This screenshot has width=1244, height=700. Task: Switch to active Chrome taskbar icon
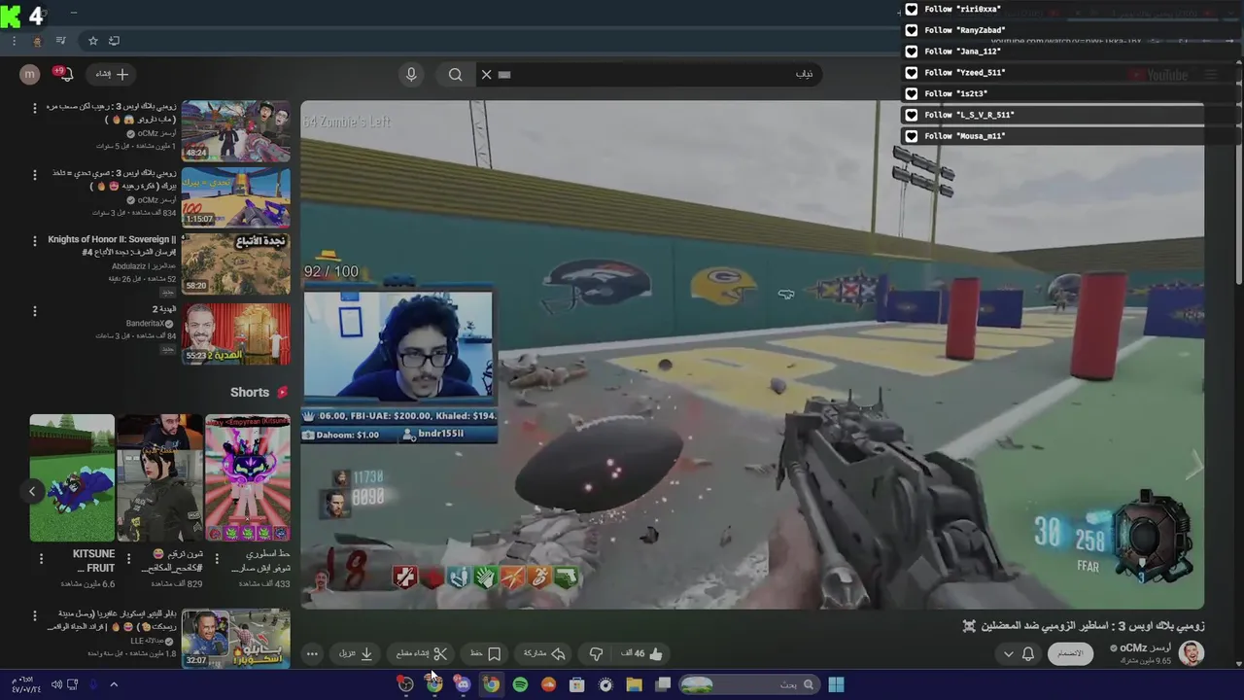(491, 684)
